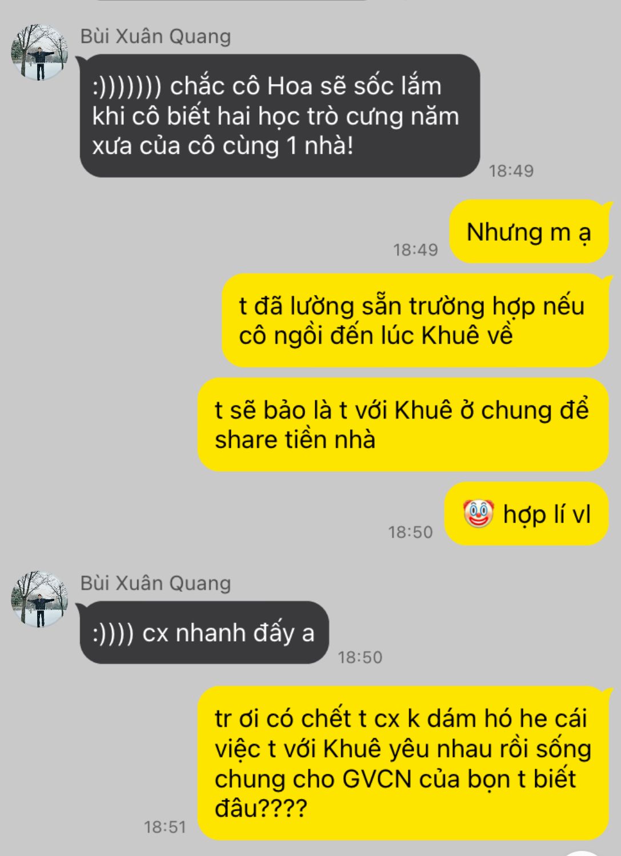This screenshot has width=621, height=856.
Task: Select the 'hợp lí vl' message bubble
Action: click(526, 513)
